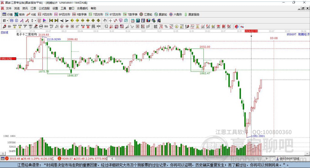310x168 pixels.
Task: Select the red fan lines tool
Action: [x=111, y=27]
